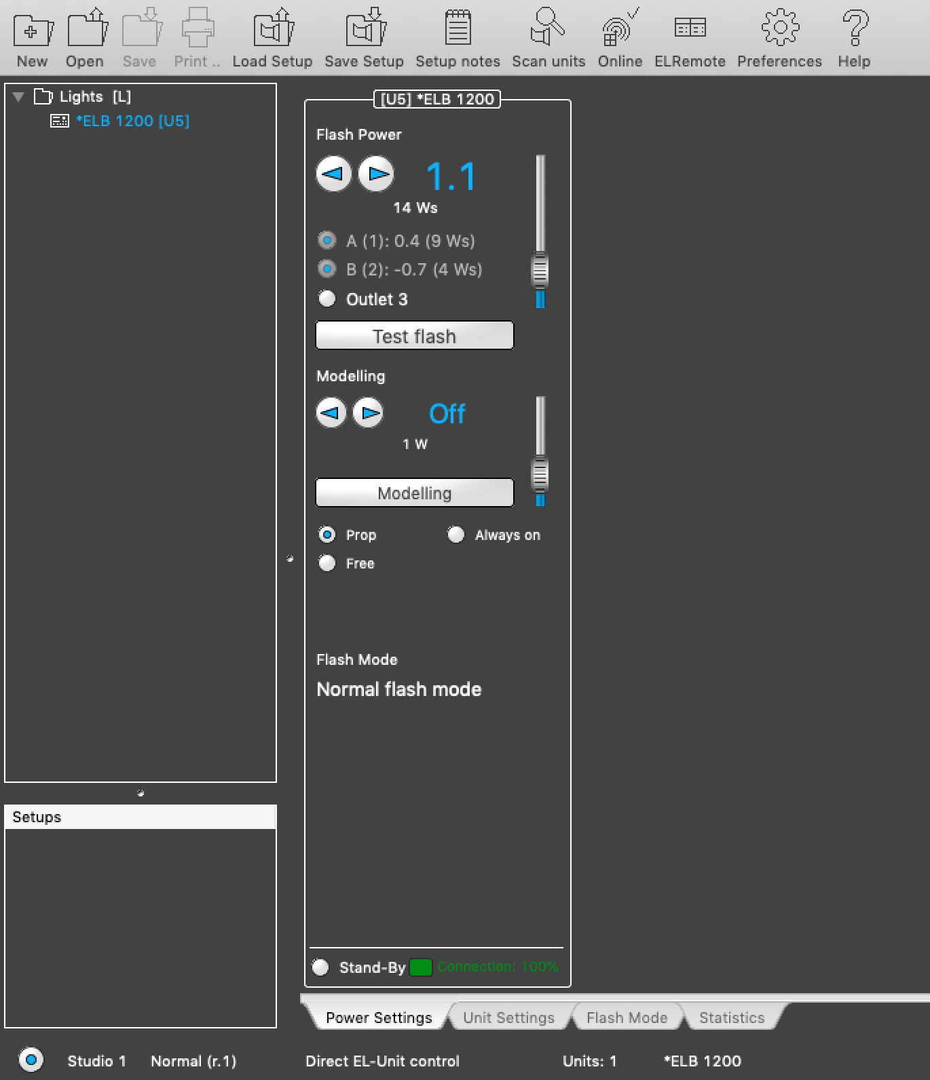Switch to the Unit Settings tab
This screenshot has width=930, height=1080.
(x=508, y=1018)
